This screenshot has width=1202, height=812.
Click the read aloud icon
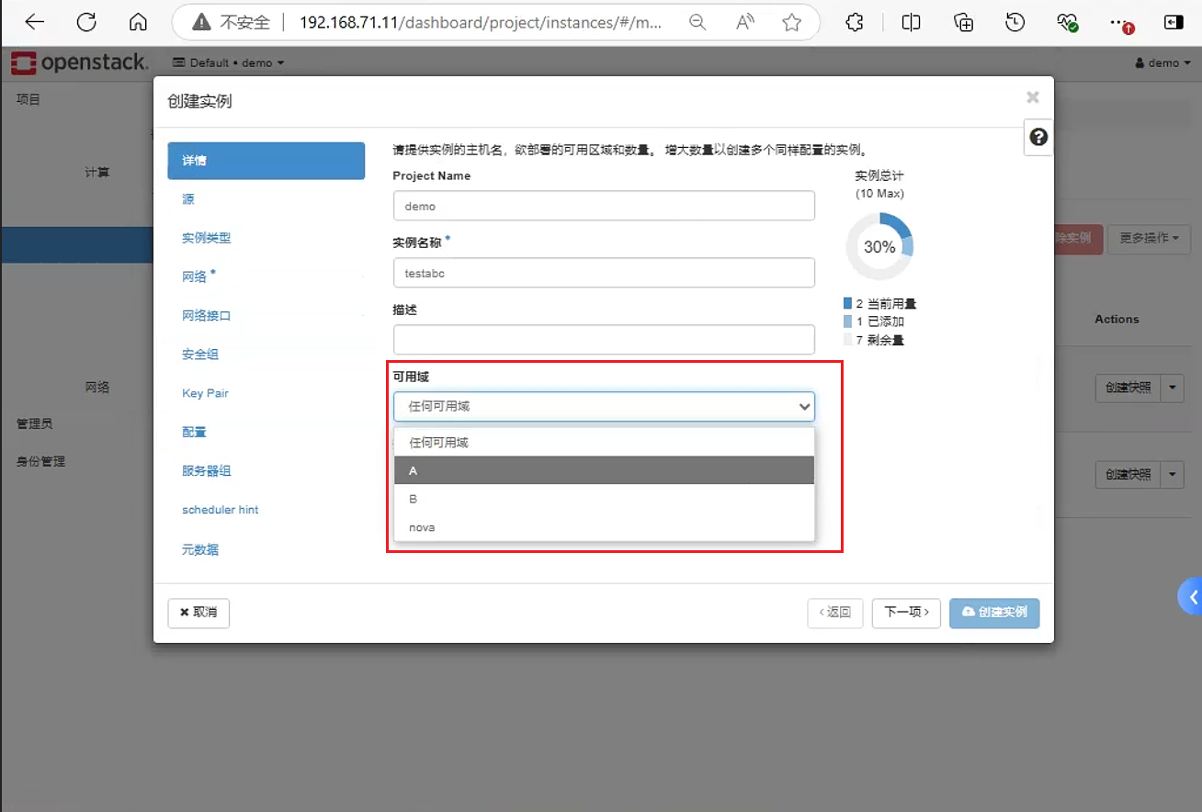point(745,23)
